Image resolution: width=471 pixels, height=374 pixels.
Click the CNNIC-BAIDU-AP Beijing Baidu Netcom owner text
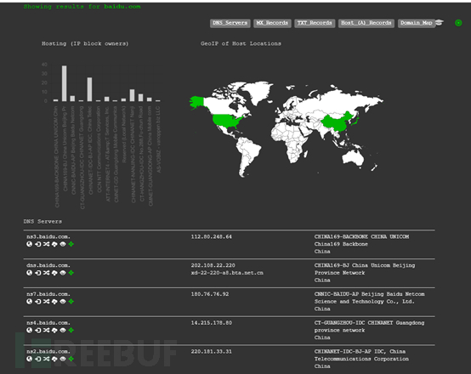coord(370,294)
